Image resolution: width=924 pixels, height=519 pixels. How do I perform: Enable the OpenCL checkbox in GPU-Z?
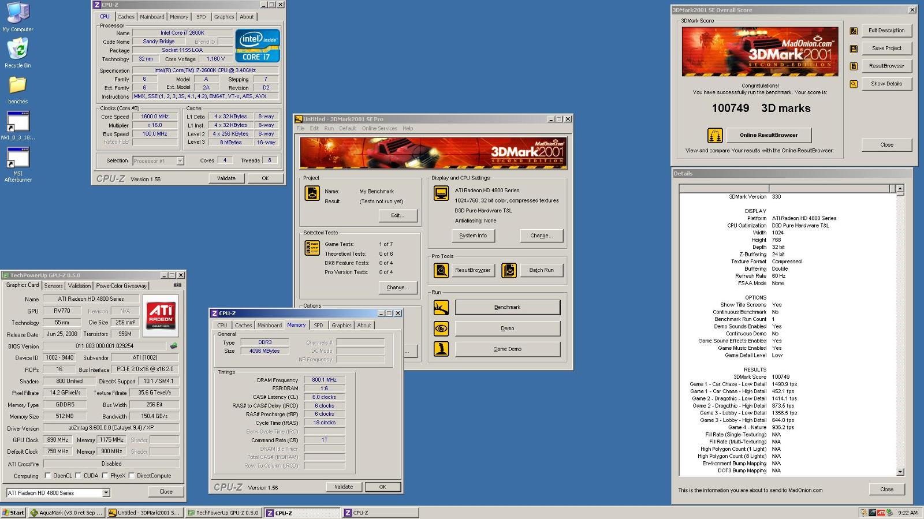[48, 476]
